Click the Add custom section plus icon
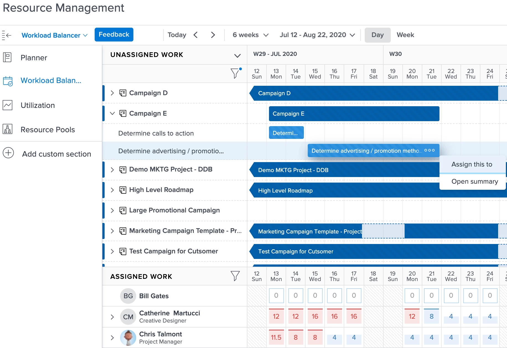 point(8,153)
